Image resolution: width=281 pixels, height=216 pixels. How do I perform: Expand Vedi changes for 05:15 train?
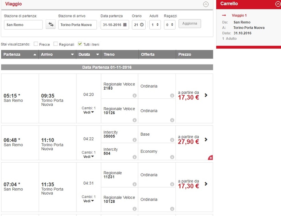[89, 112]
